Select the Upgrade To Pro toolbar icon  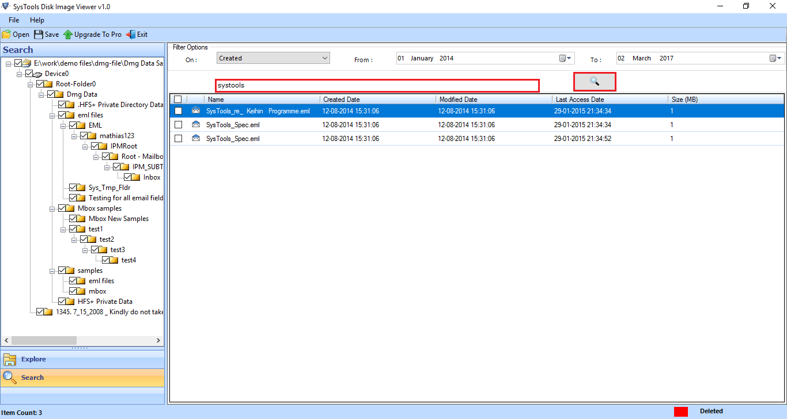[93, 34]
